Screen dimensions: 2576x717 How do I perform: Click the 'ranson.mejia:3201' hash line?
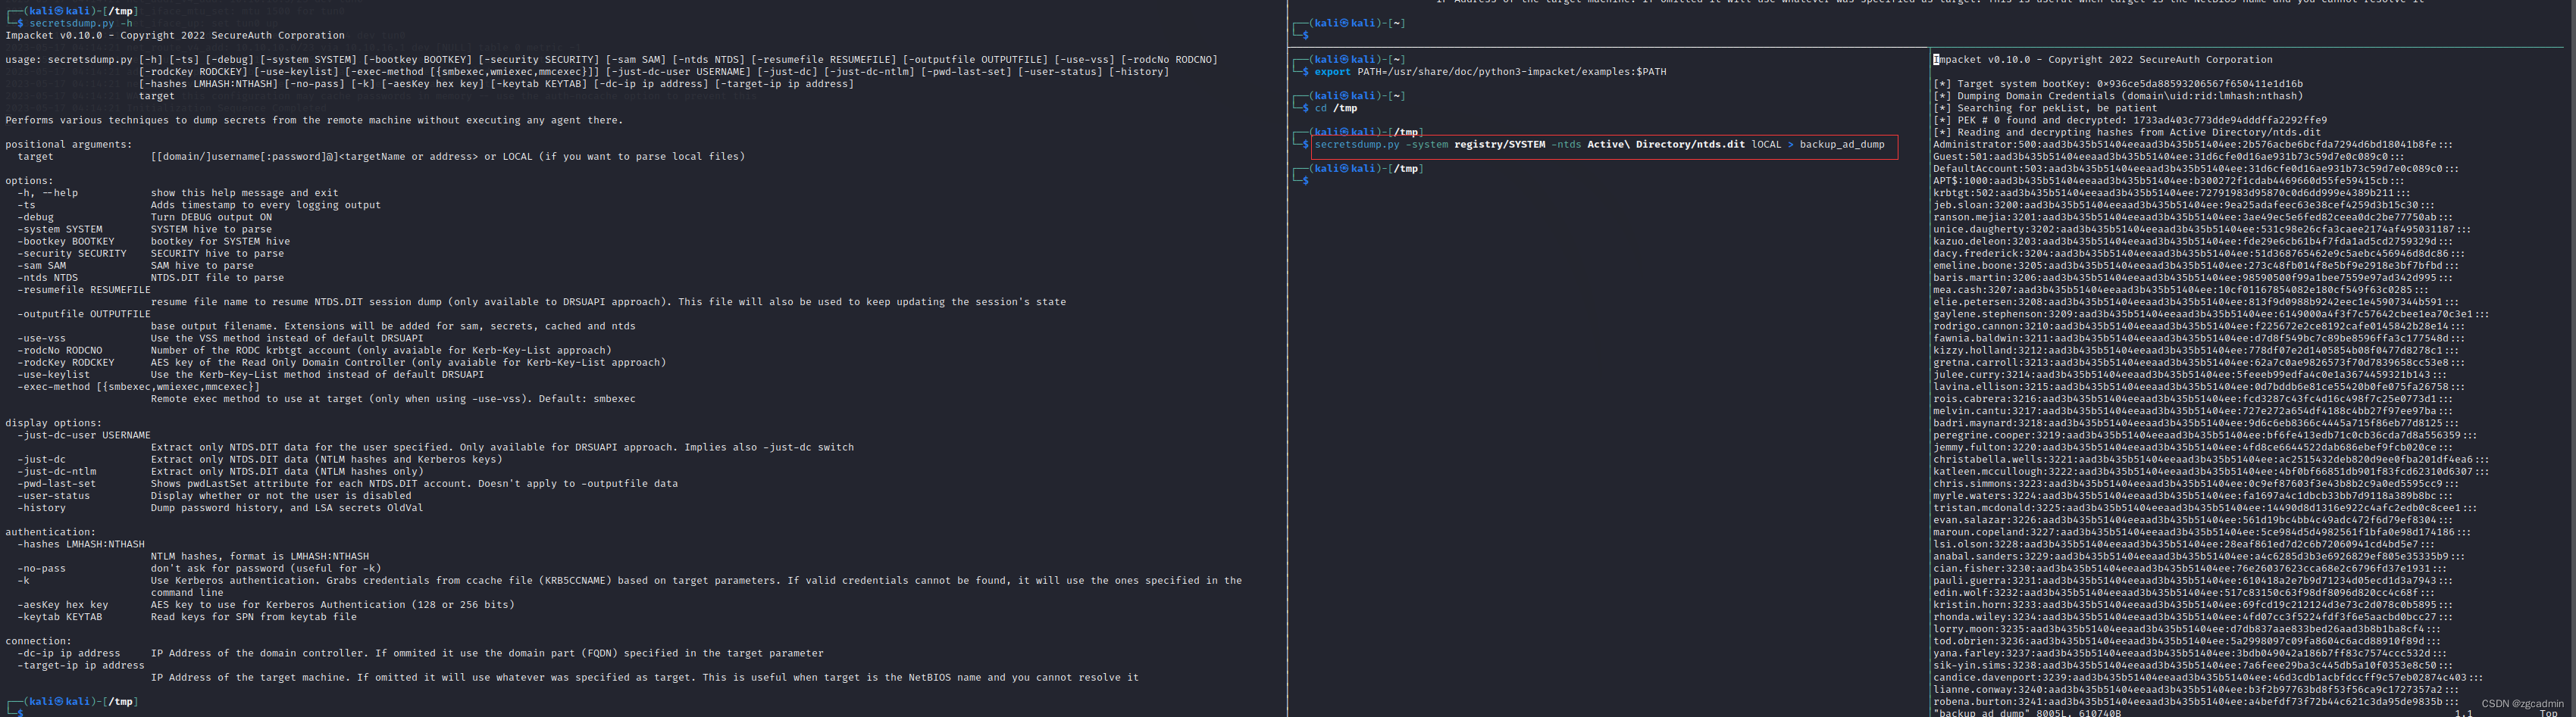click(2193, 217)
